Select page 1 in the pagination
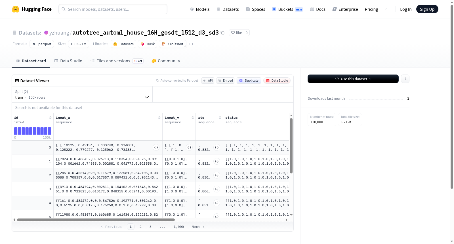454x244 pixels. (131, 227)
